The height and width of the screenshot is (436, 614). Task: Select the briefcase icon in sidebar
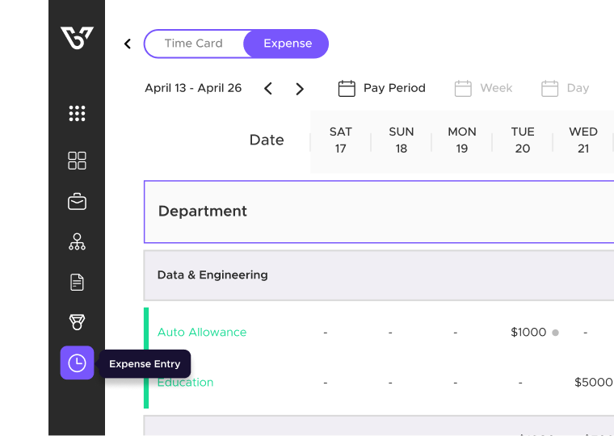(77, 202)
